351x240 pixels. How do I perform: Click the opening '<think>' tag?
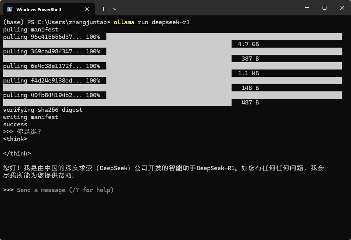pyautogui.click(x=15, y=139)
